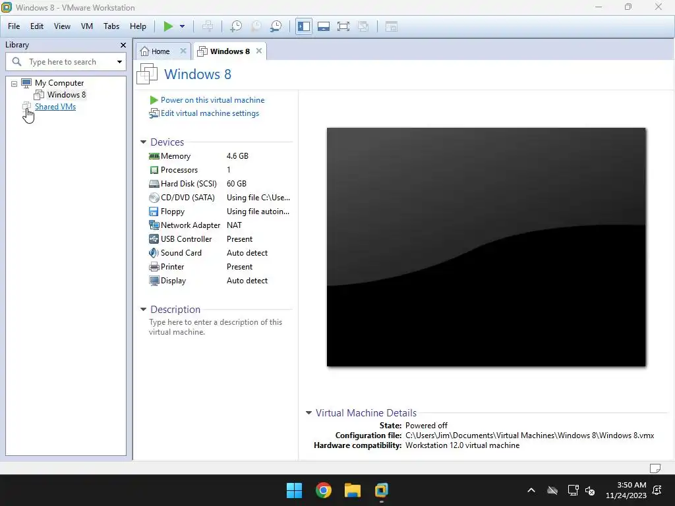Click the message log icon in status bar

click(x=655, y=468)
